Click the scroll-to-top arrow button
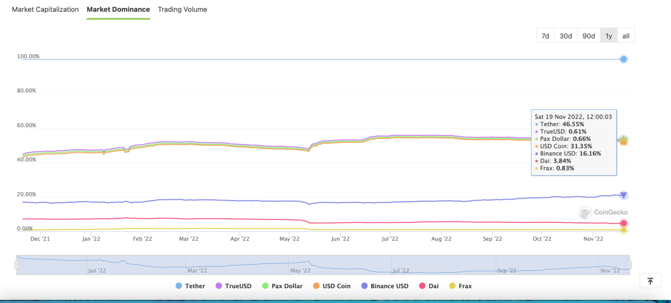 pos(650,281)
